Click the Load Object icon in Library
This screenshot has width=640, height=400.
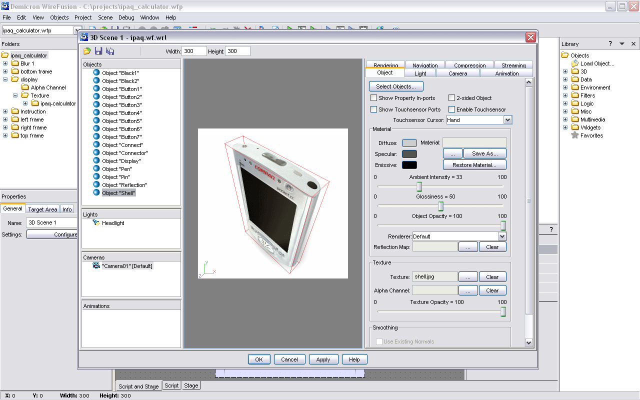point(574,63)
